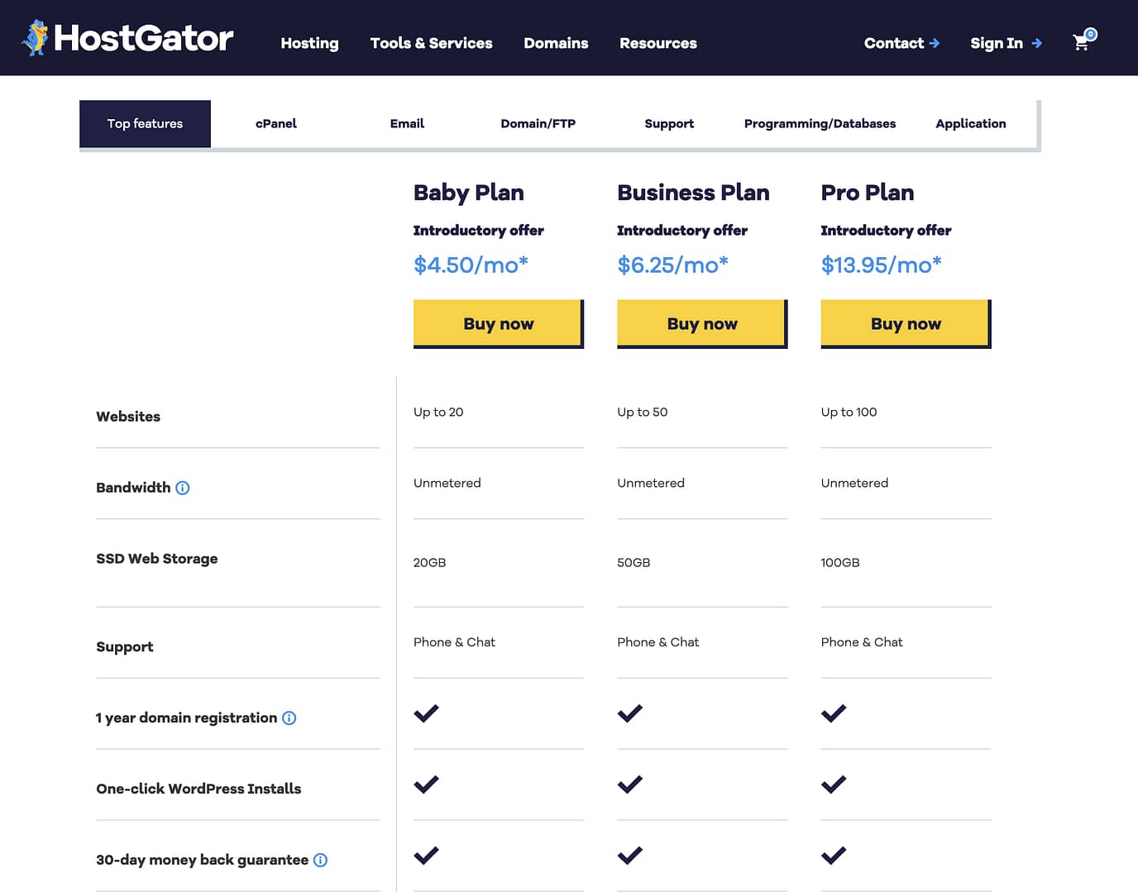
Task: Buy now for the Business Plan
Action: coord(702,323)
